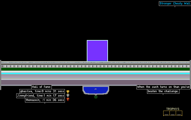Viewport: 191px width, 120px height.
Task: Click the 'Hall of fame:' sign
Action: point(42,87)
